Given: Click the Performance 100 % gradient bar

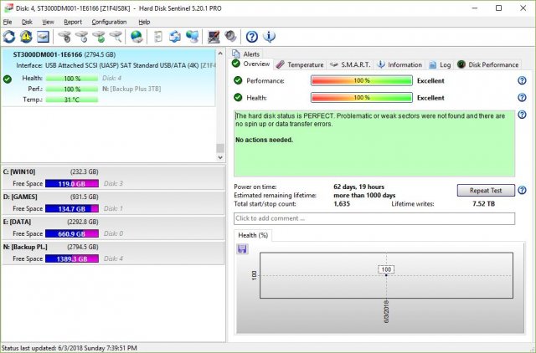Looking at the screenshot, I should coord(362,80).
